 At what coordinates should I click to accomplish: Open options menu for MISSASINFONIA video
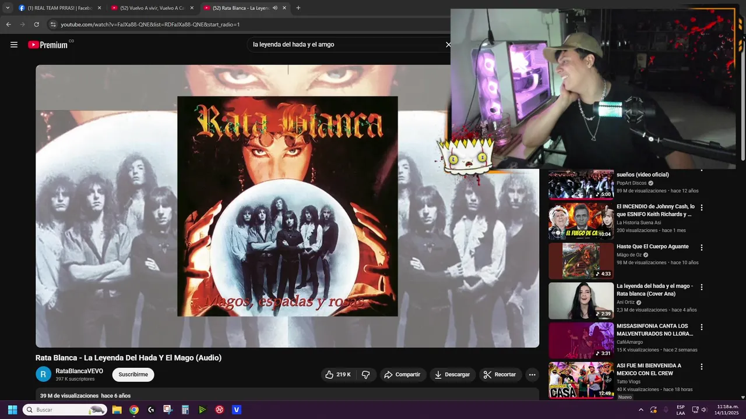pos(702,328)
